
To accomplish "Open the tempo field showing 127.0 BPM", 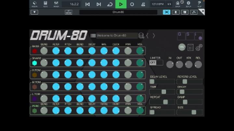I will (x=158, y=4).
